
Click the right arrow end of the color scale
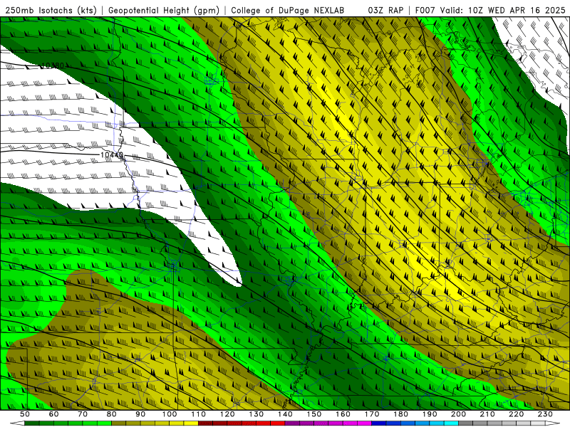[553, 423]
